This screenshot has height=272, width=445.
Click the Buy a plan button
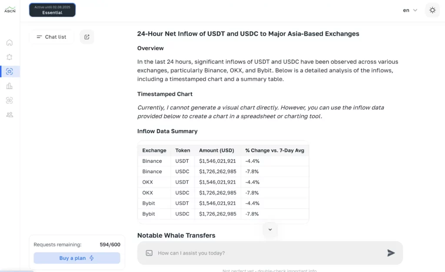77,258
